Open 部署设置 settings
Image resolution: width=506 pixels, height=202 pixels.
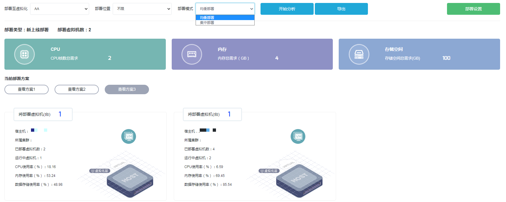[473, 9]
